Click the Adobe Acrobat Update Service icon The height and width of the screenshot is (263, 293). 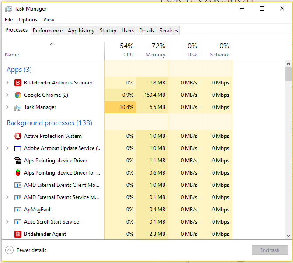pos(18,148)
